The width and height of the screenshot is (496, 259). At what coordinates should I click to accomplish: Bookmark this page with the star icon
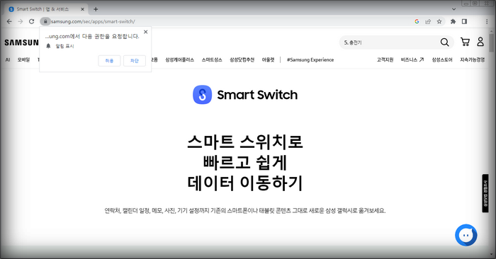point(439,21)
